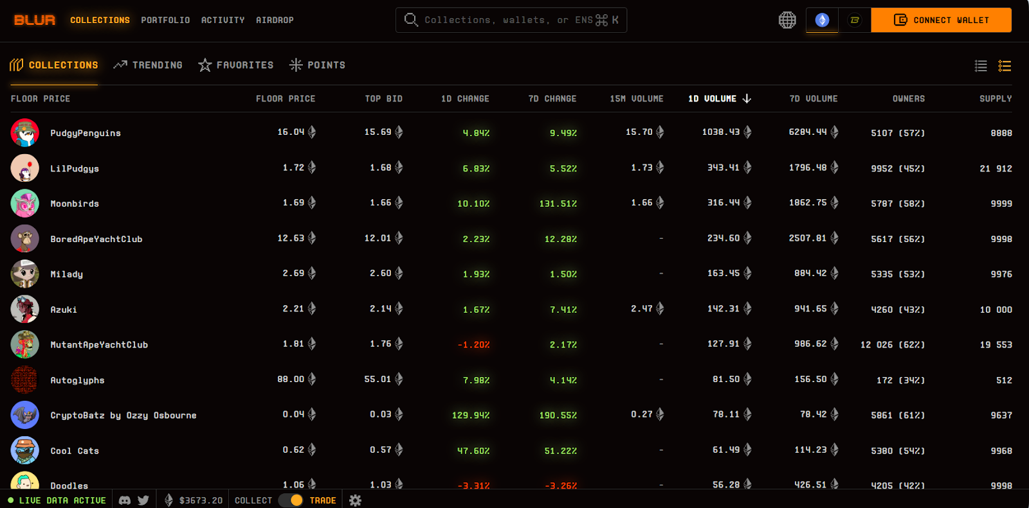Open the Twitter icon link
The image size is (1029, 508).
143,500
